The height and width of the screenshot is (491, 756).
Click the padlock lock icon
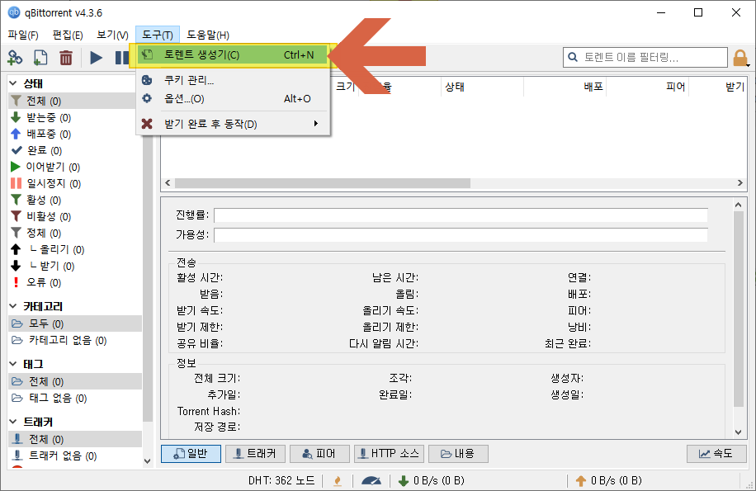(x=740, y=58)
